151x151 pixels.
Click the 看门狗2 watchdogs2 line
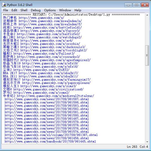(42, 37)
